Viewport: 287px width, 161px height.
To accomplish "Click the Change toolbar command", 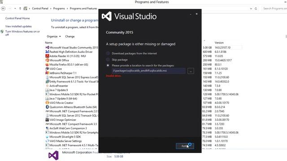I will click(x=70, y=36).
